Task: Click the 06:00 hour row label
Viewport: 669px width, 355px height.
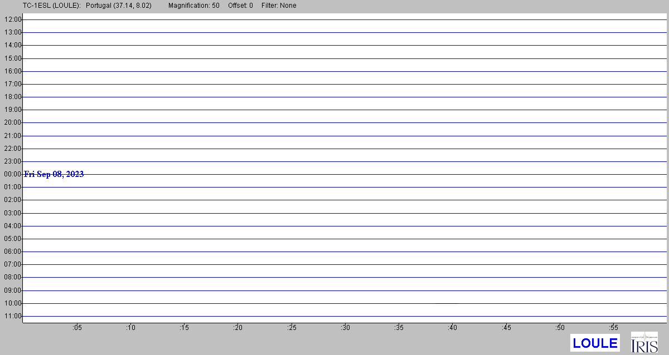Action: point(12,252)
